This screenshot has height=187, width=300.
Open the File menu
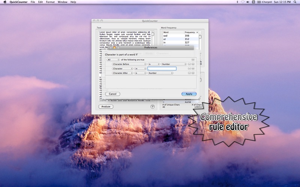33,2
